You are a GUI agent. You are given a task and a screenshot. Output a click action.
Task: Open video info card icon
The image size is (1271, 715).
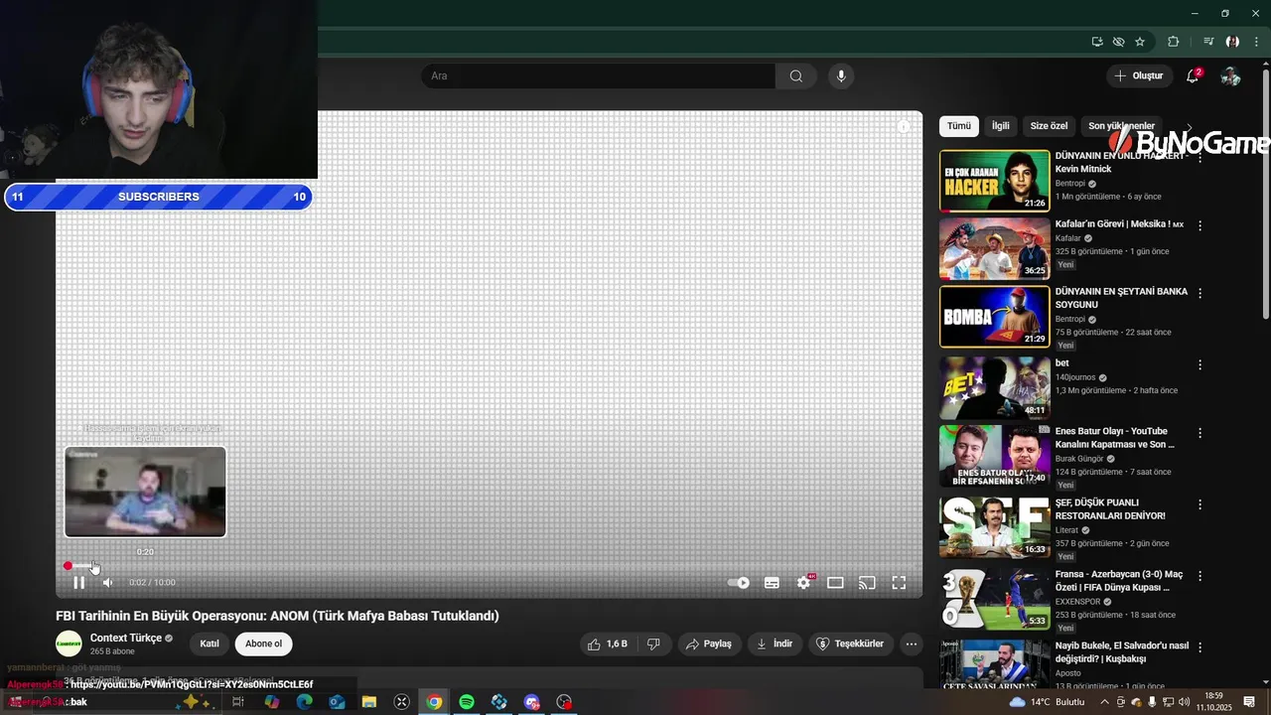pos(904,127)
